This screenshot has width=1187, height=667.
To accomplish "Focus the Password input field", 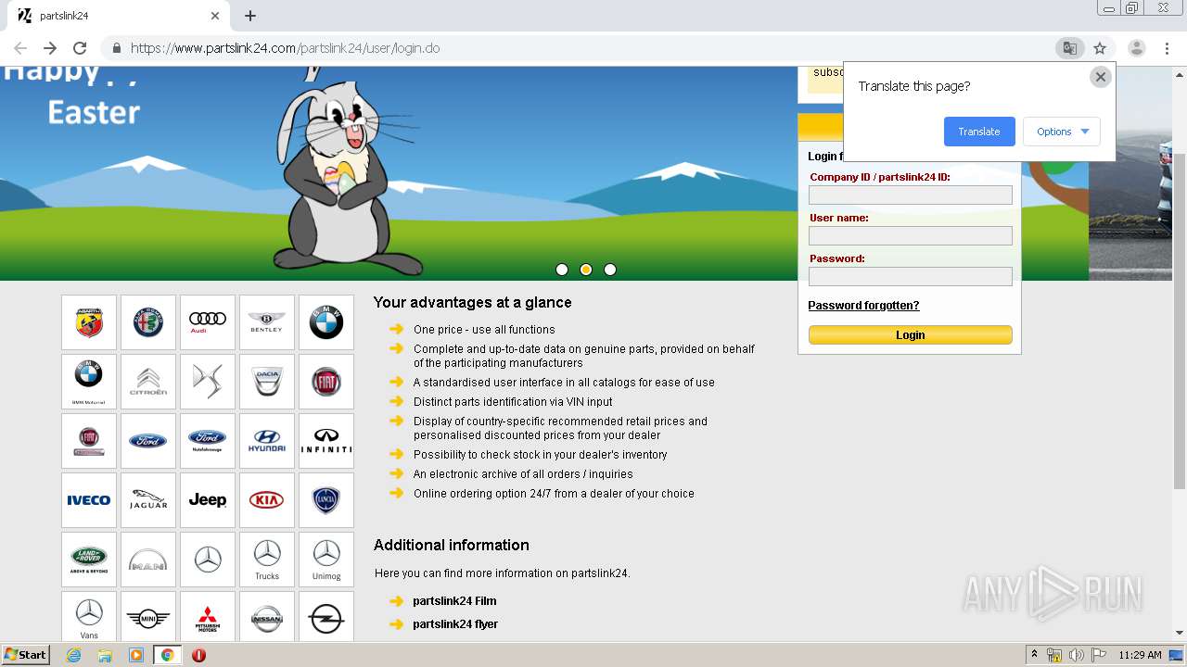I will (911, 276).
